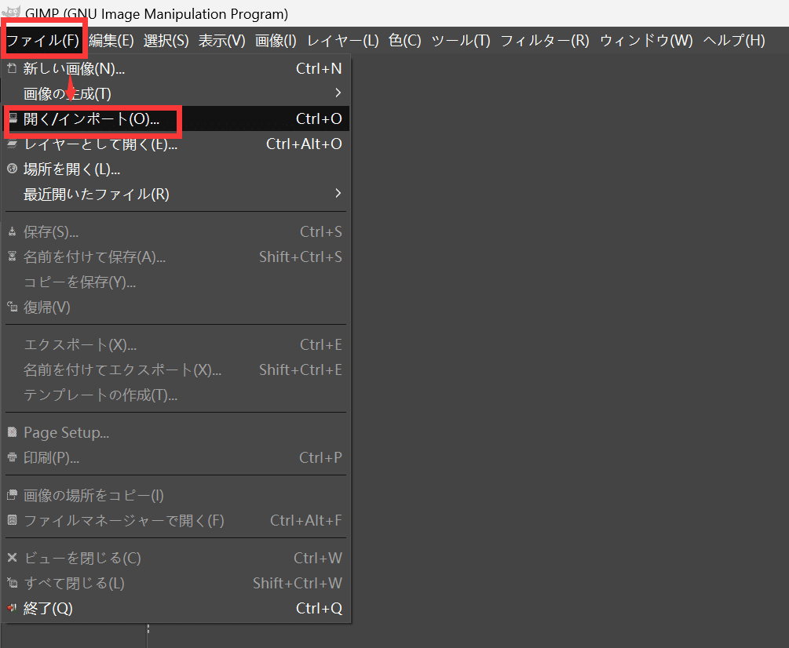Click the printer icon beside 印刷(P)
The height and width of the screenshot is (648, 789).
pos(13,457)
